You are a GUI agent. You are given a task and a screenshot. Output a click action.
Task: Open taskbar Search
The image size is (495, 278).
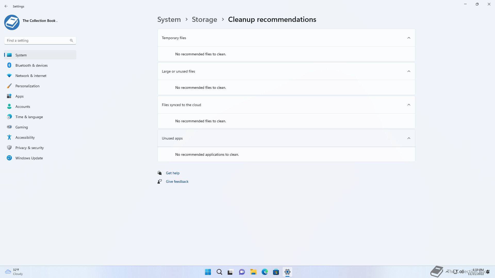point(219,272)
